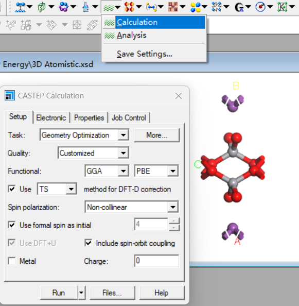Open the DMol3 module dropdown arrow
The height and width of the screenshot is (306, 299).
[205, 7]
